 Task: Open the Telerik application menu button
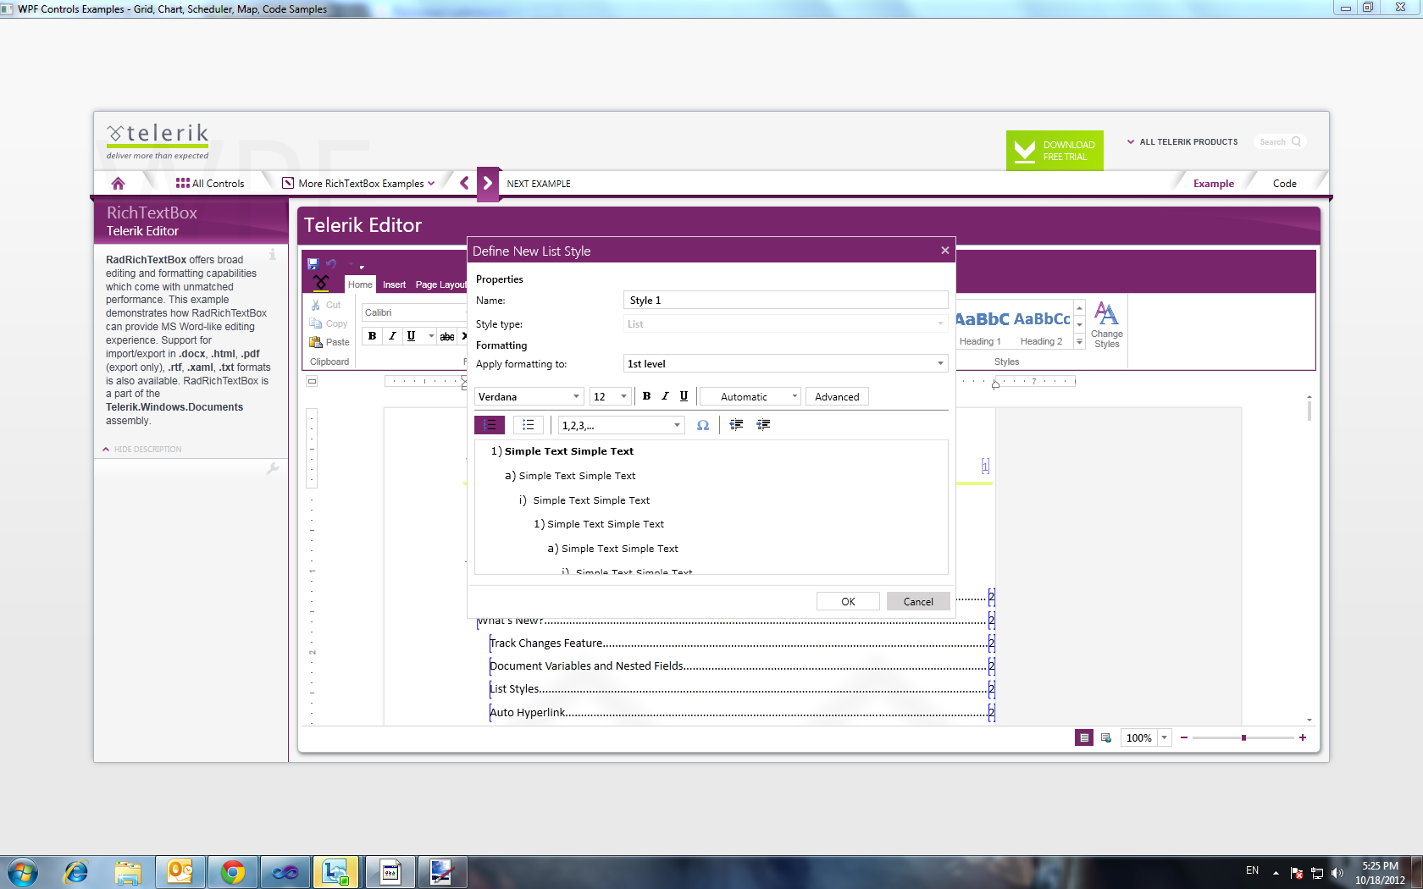coord(321,282)
